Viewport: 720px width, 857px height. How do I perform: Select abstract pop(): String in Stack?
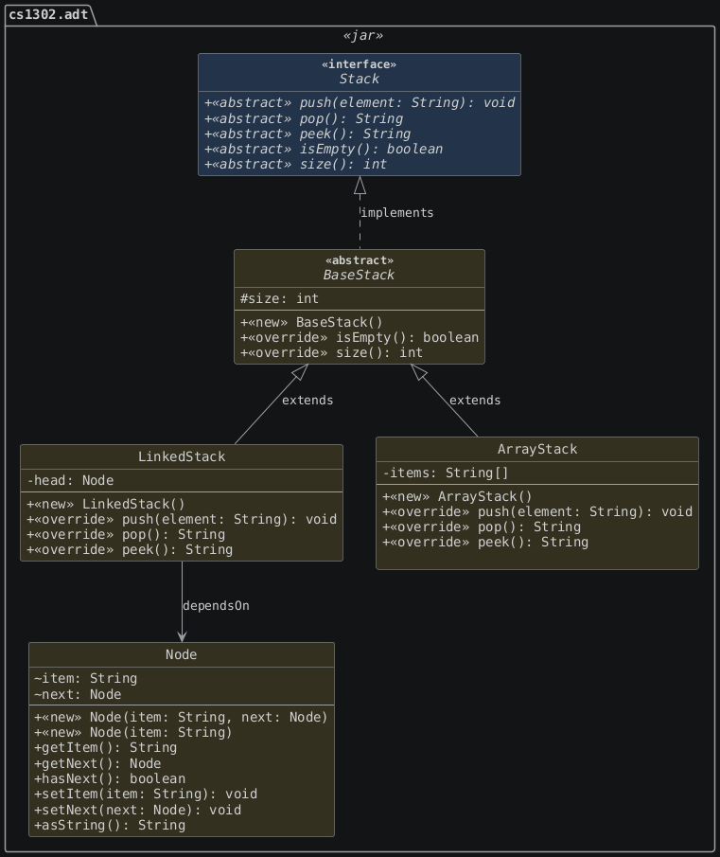tap(304, 118)
